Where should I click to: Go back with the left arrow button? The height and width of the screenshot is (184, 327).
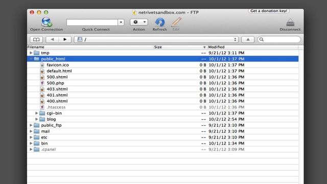click(52, 39)
